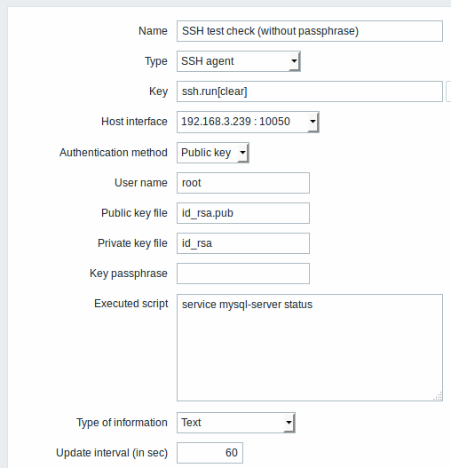
Task: Click the Private key file input
Action: point(243,243)
